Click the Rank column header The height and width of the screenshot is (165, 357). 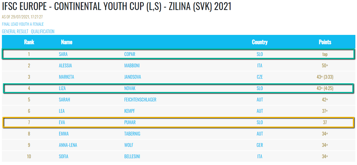pos(29,42)
